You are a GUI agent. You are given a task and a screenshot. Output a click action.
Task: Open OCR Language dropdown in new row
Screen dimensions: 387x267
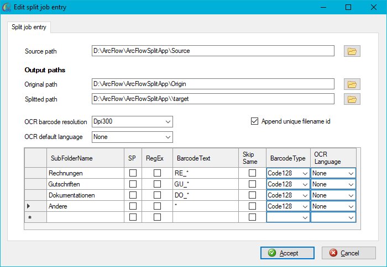click(x=333, y=217)
